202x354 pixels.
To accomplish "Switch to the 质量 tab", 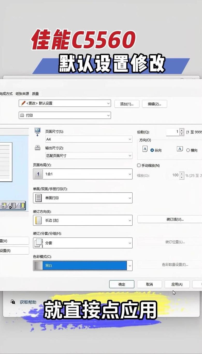I will (x=35, y=94).
